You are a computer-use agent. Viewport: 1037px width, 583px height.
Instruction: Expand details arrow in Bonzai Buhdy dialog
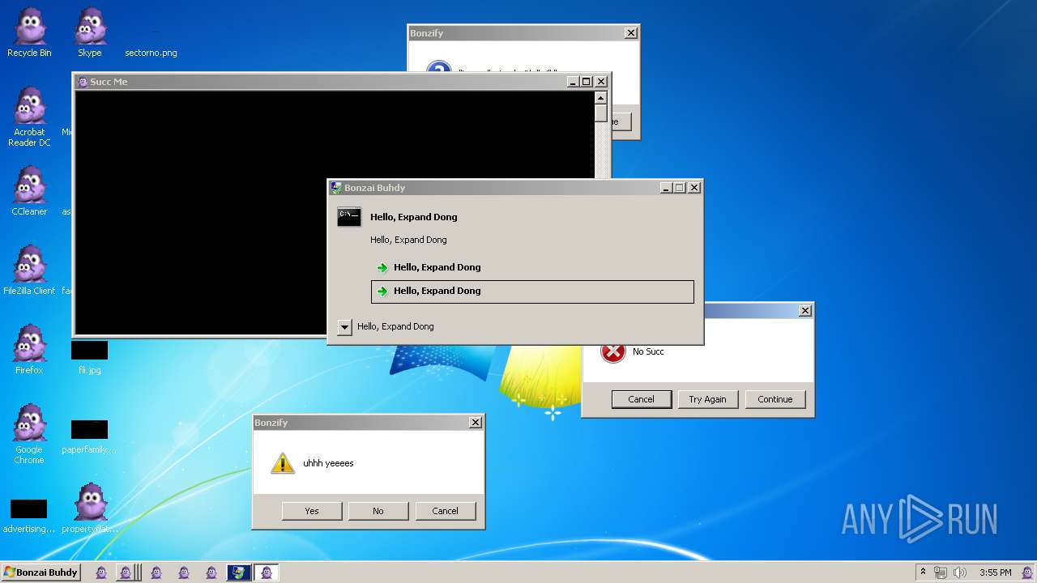click(x=345, y=327)
